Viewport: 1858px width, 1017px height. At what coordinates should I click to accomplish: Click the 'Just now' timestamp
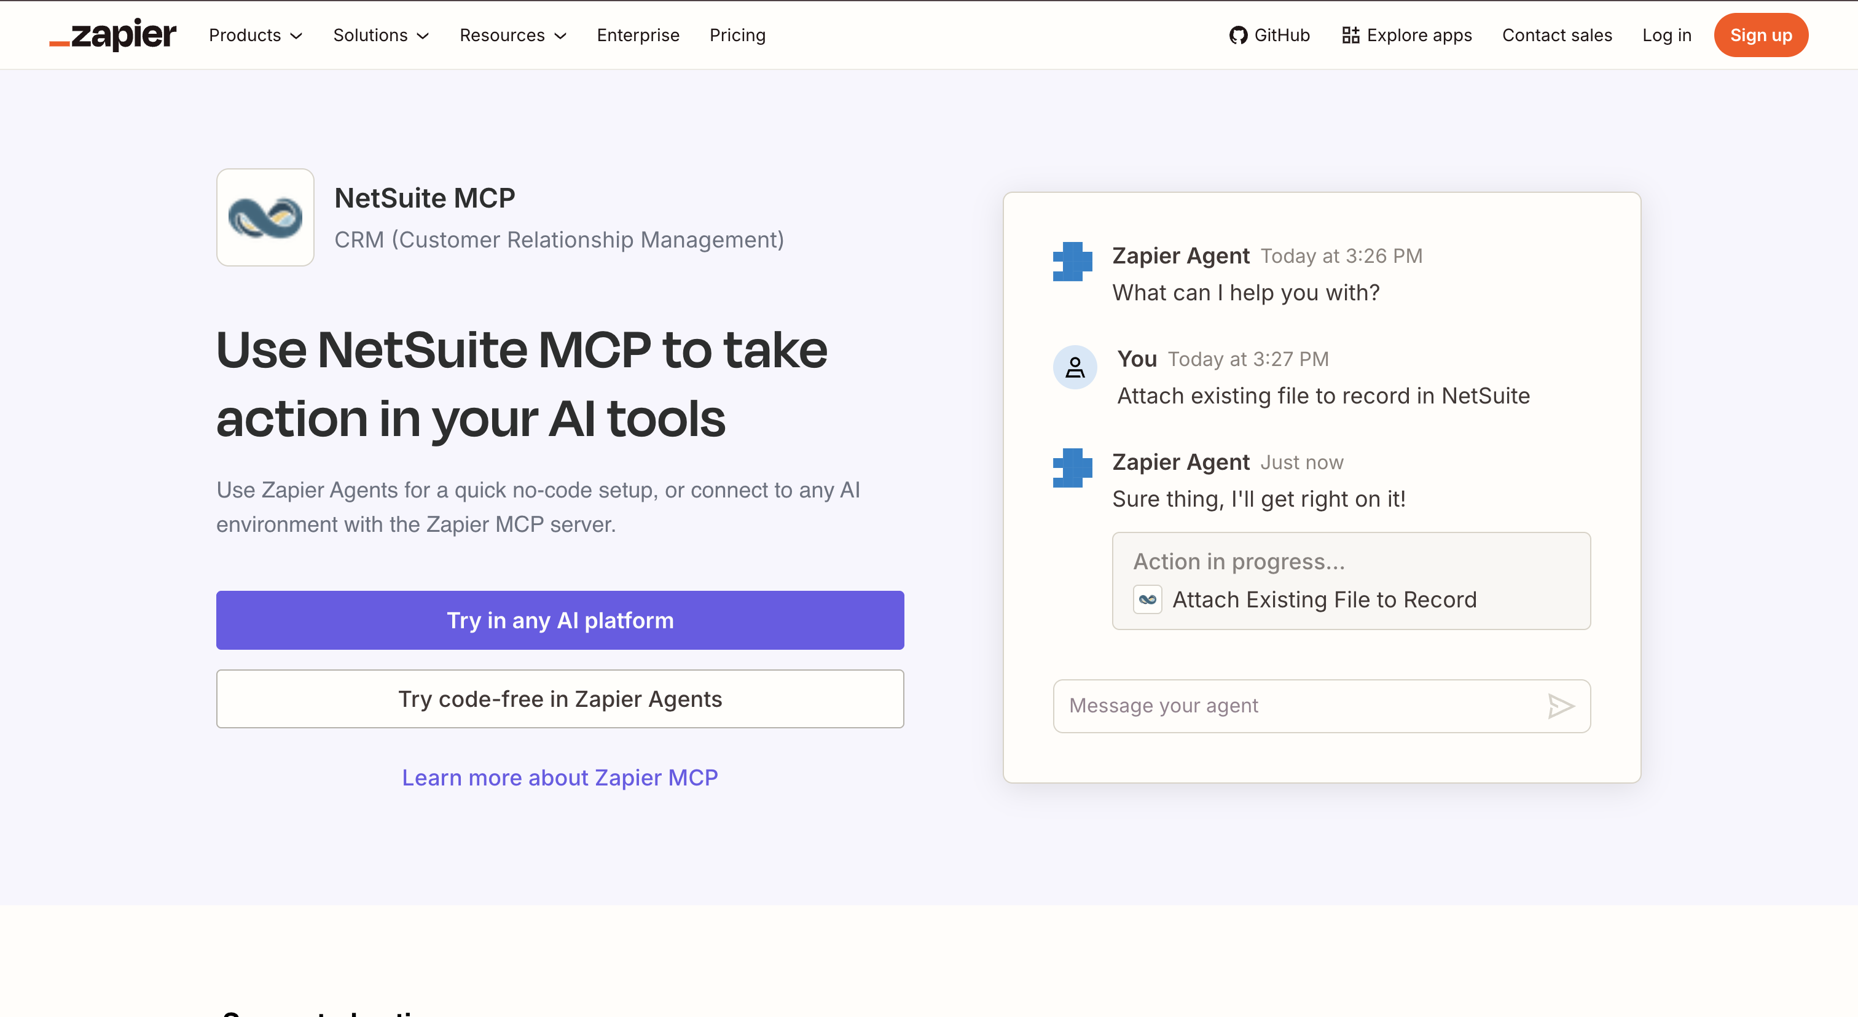pyautogui.click(x=1302, y=462)
